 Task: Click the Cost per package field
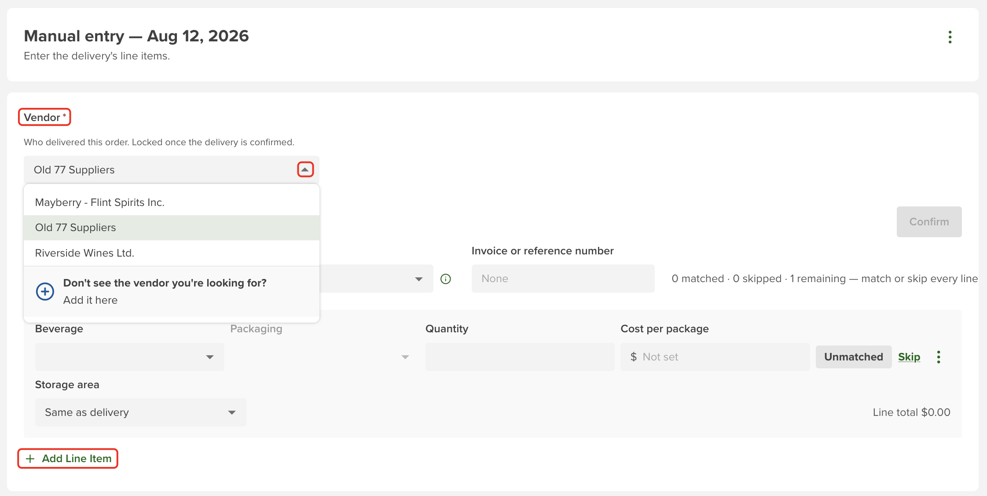(x=715, y=357)
